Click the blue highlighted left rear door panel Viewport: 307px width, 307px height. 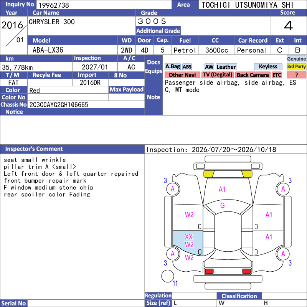tap(188, 243)
